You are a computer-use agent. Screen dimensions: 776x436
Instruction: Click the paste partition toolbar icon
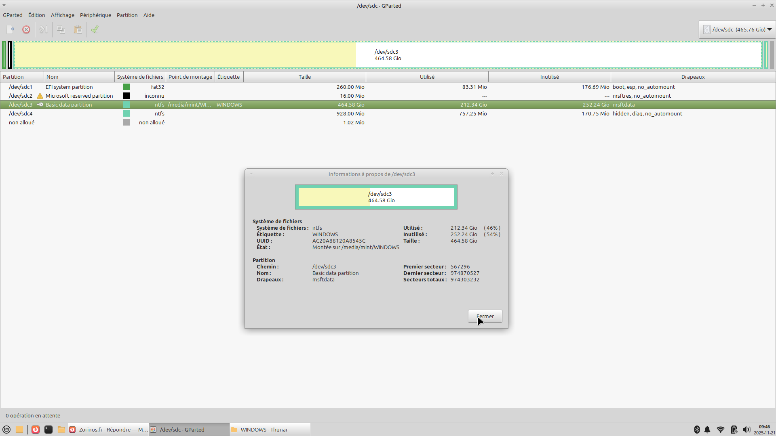click(x=78, y=29)
